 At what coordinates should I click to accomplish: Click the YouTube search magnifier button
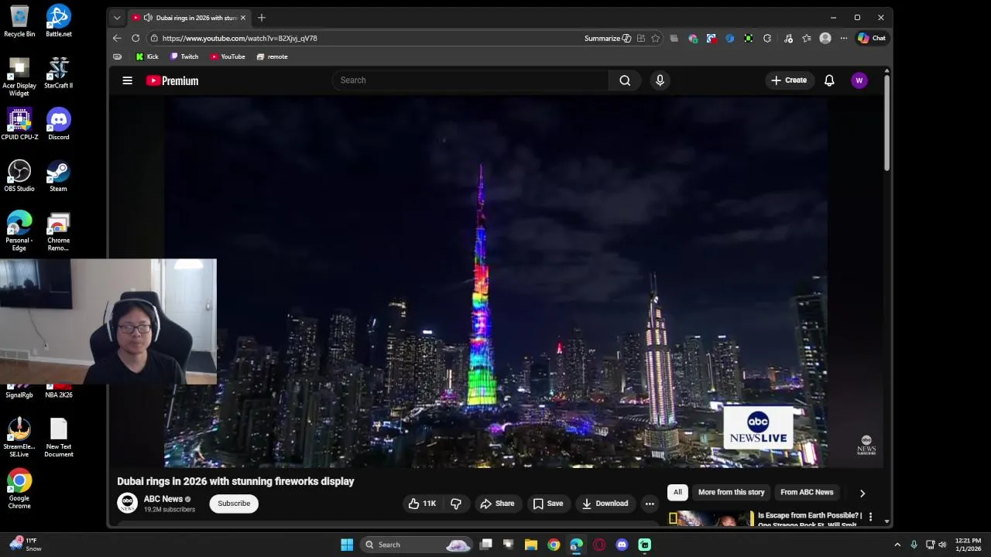(x=625, y=80)
